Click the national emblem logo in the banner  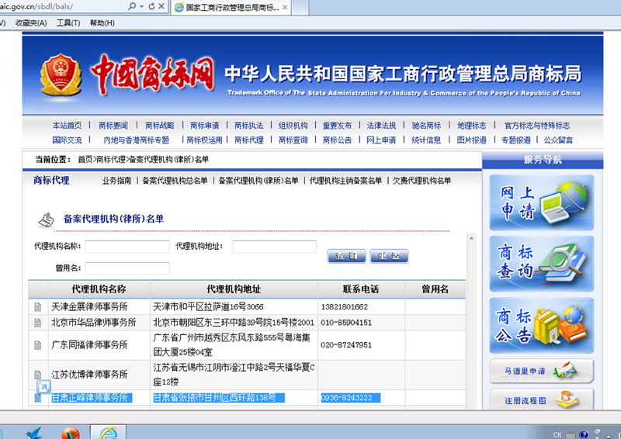click(61, 74)
